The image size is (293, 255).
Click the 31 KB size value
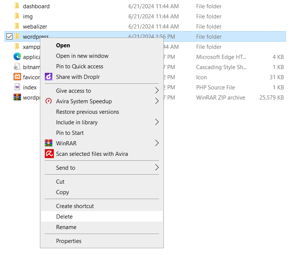pos(276,77)
